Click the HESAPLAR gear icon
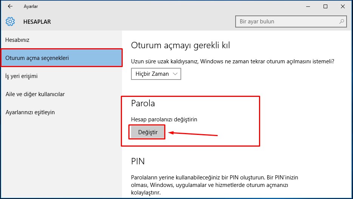Image resolution: width=353 pixels, height=199 pixels. tap(11, 21)
